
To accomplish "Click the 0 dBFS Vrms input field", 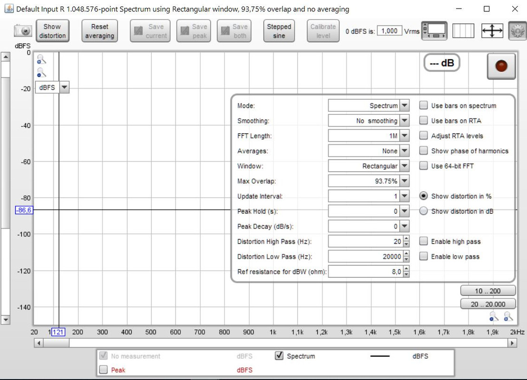I will [x=390, y=31].
